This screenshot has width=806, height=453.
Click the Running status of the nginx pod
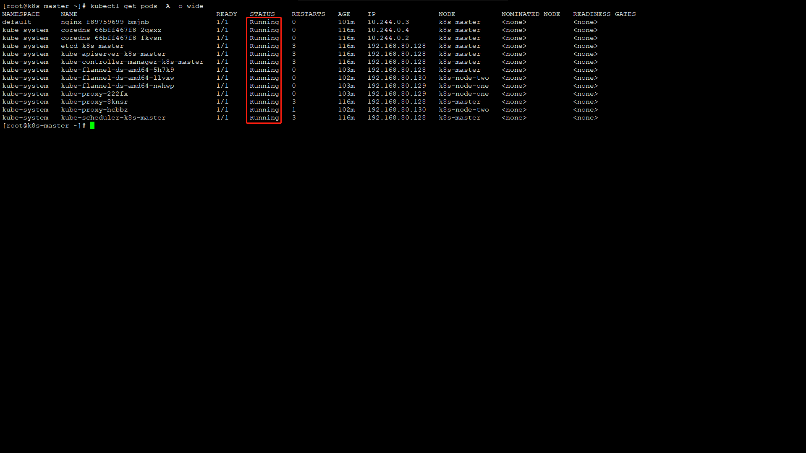point(264,22)
